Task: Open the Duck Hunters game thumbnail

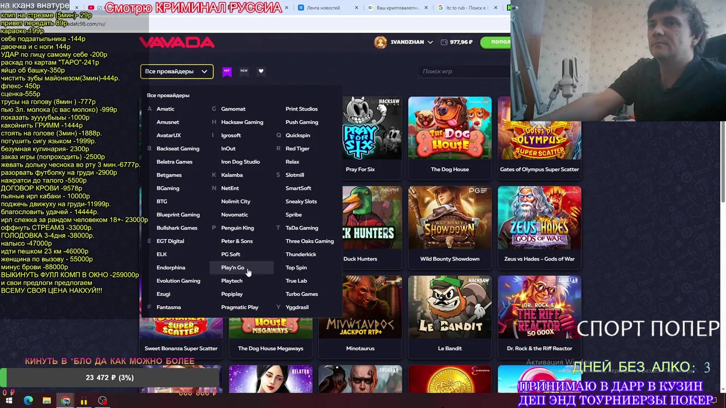Action: (x=371, y=218)
